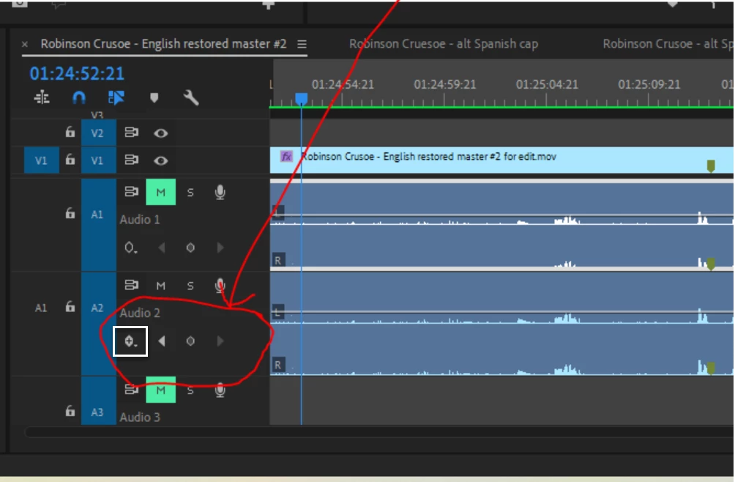
Task: Solo the Audio 3 track
Action: pos(190,390)
